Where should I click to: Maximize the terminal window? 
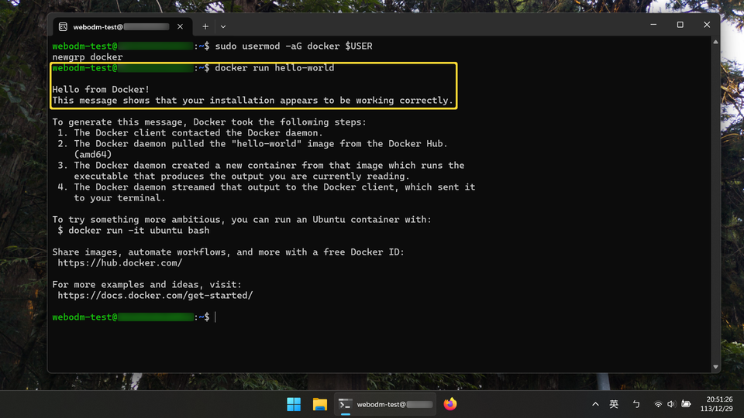pos(680,25)
